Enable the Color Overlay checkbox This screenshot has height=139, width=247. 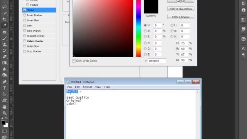coord(25,31)
